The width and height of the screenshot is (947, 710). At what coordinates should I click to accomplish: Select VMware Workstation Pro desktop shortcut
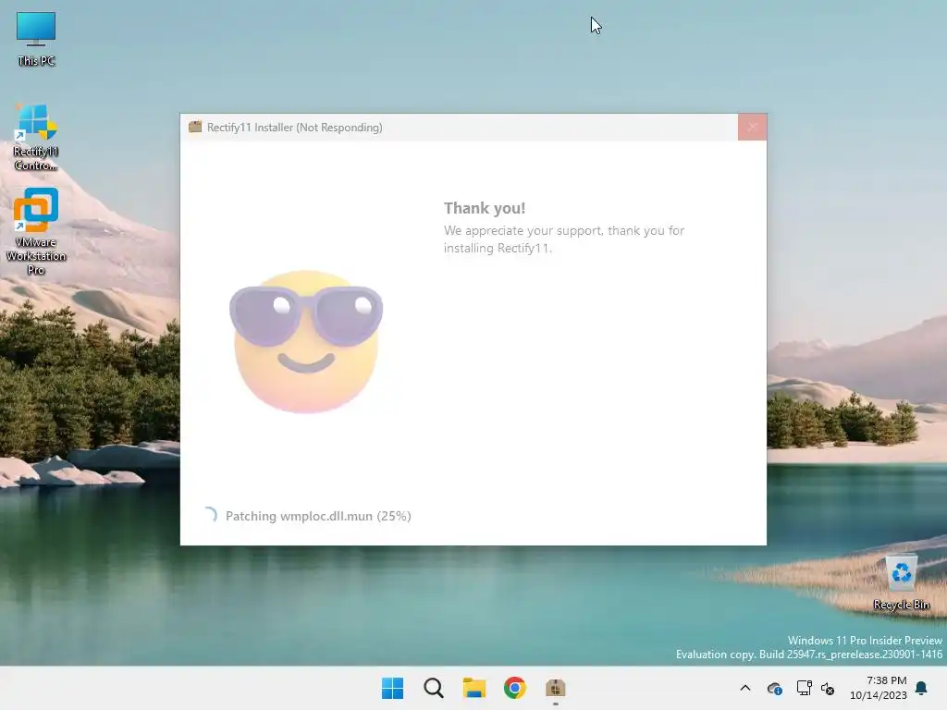[36, 230]
